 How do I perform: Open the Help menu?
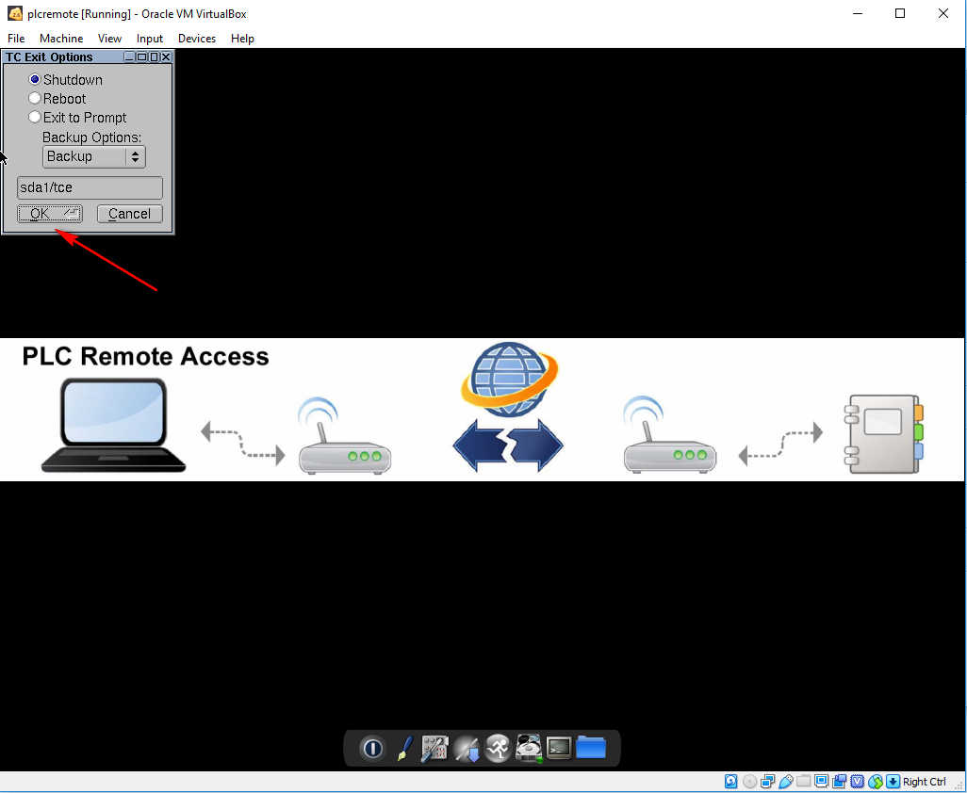[x=242, y=39]
